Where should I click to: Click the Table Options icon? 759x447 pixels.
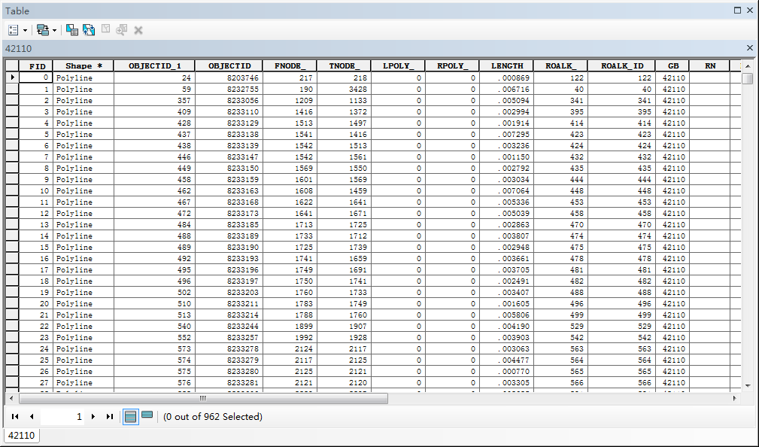click(14, 30)
